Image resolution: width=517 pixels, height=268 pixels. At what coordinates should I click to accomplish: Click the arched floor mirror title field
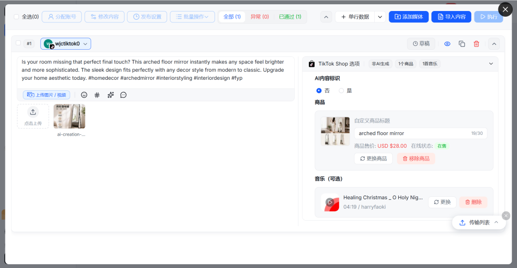tap(420, 133)
